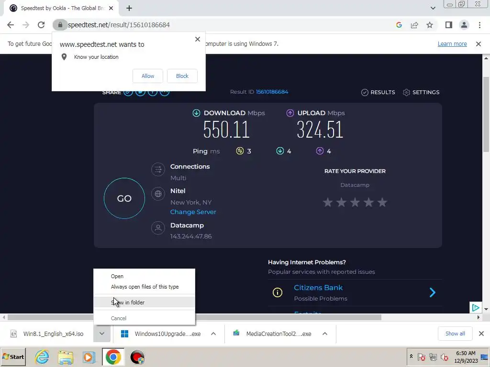Click the network tray icon
490x367 pixels.
point(433,357)
